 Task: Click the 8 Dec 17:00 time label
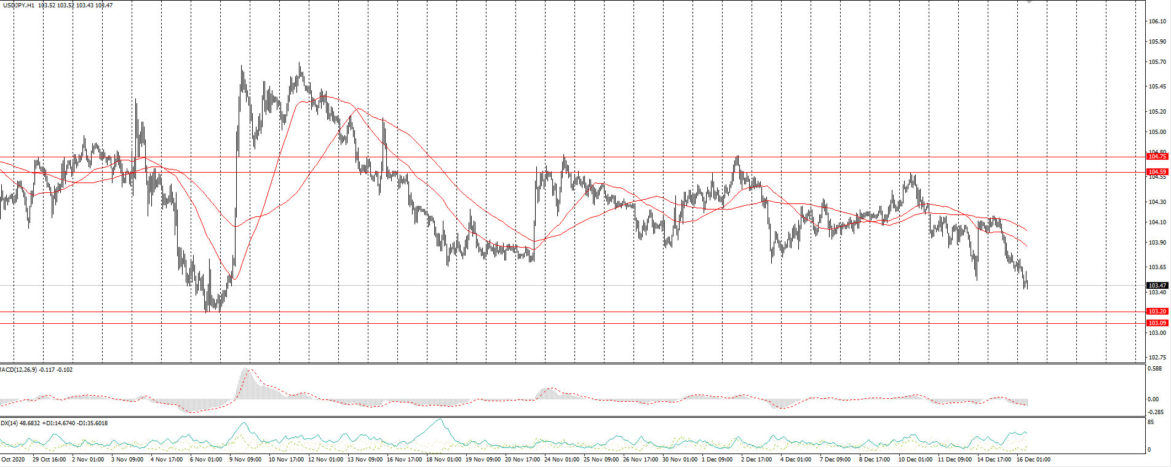tap(875, 460)
